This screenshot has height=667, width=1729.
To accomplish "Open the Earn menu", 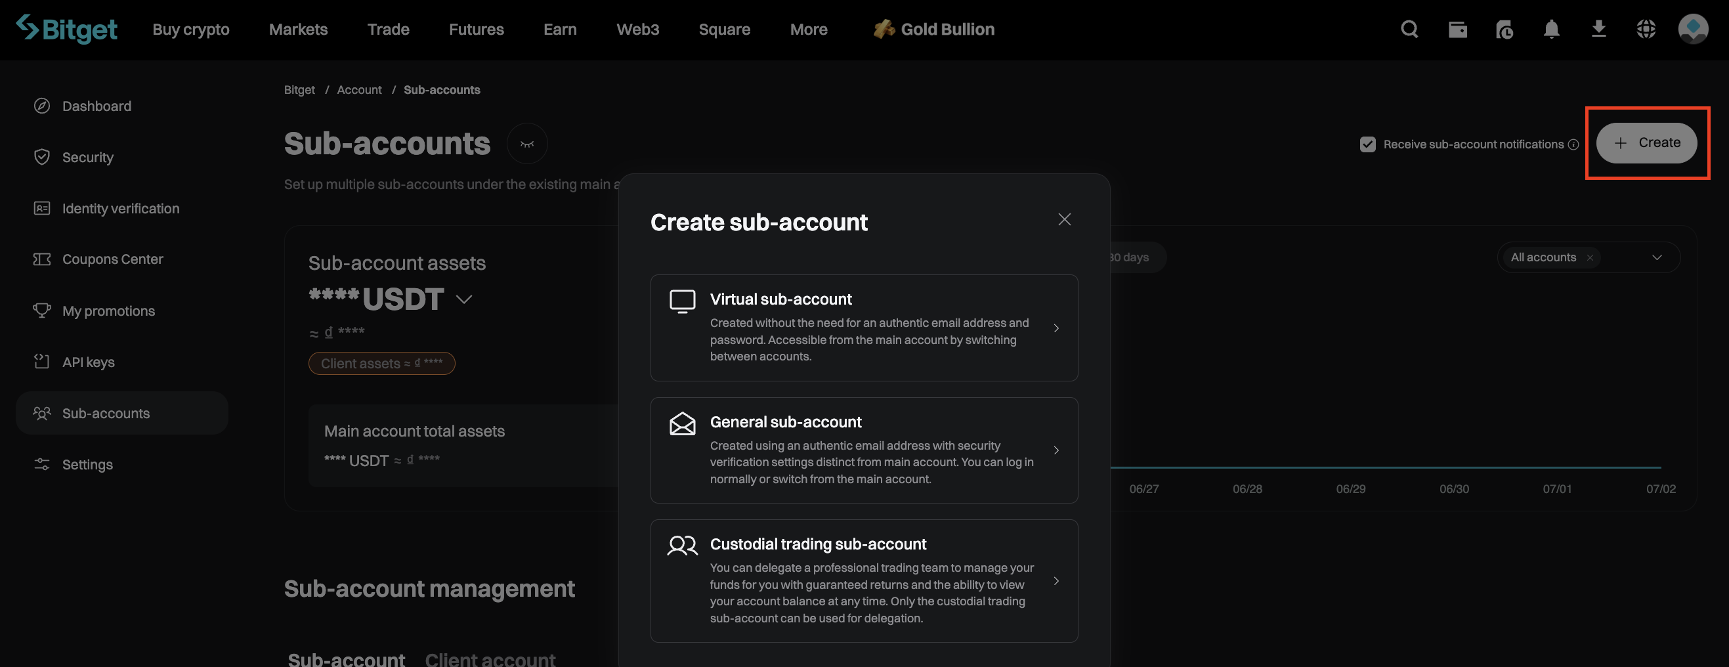I will point(560,30).
